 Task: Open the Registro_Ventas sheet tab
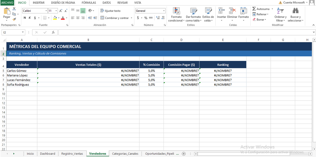coord(72,154)
